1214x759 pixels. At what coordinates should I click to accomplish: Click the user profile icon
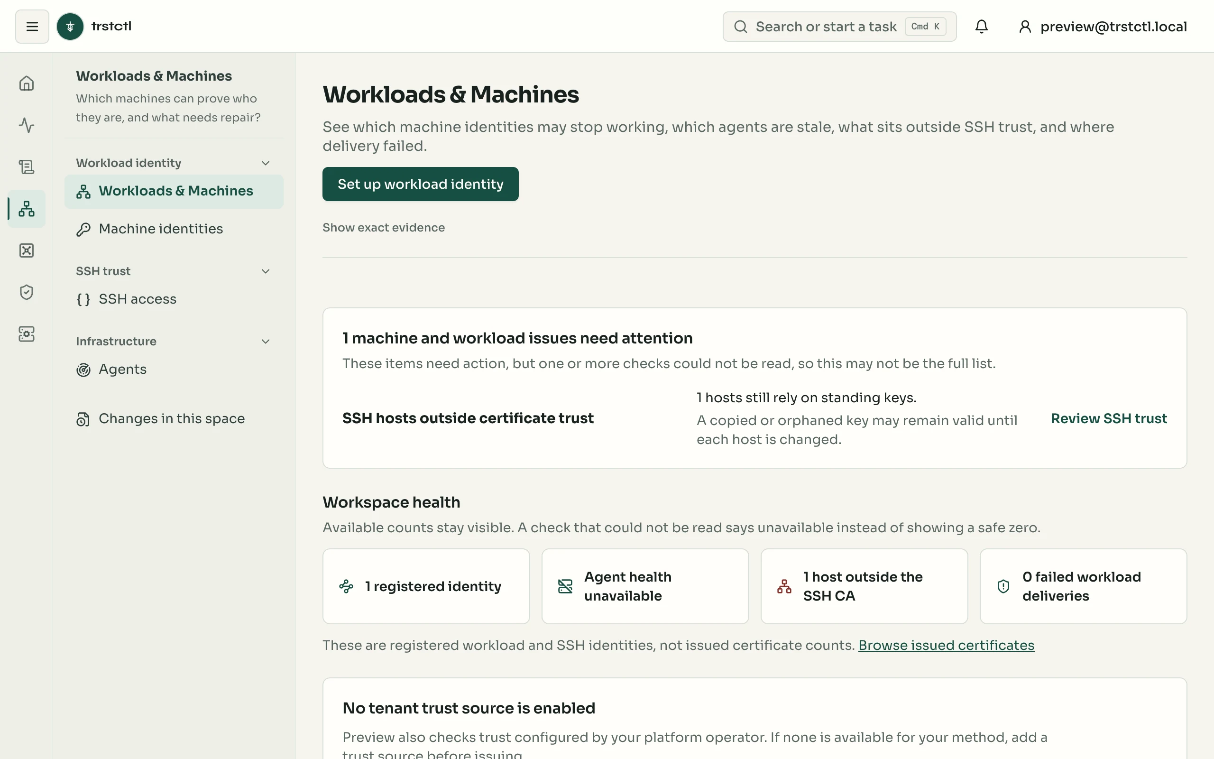(1025, 27)
